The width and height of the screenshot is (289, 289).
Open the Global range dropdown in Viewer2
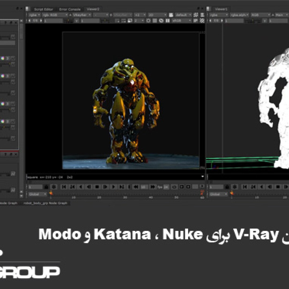pos(37,194)
